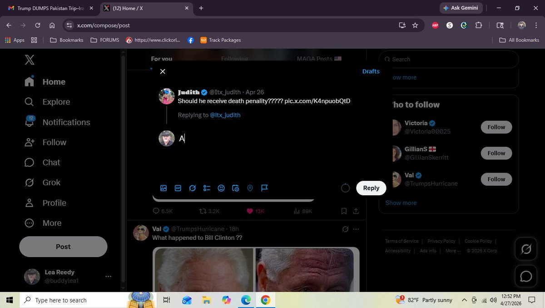Bookmark the Judith post
545x308 pixels.
pyautogui.click(x=344, y=211)
